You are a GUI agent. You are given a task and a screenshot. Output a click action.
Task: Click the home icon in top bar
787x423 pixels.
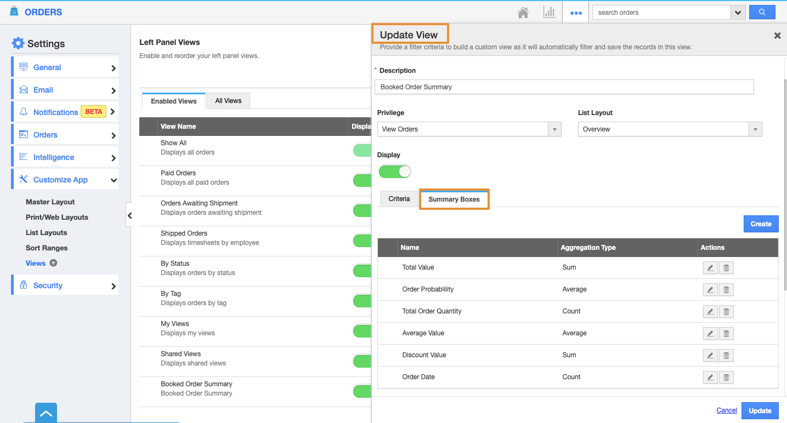[x=523, y=13]
